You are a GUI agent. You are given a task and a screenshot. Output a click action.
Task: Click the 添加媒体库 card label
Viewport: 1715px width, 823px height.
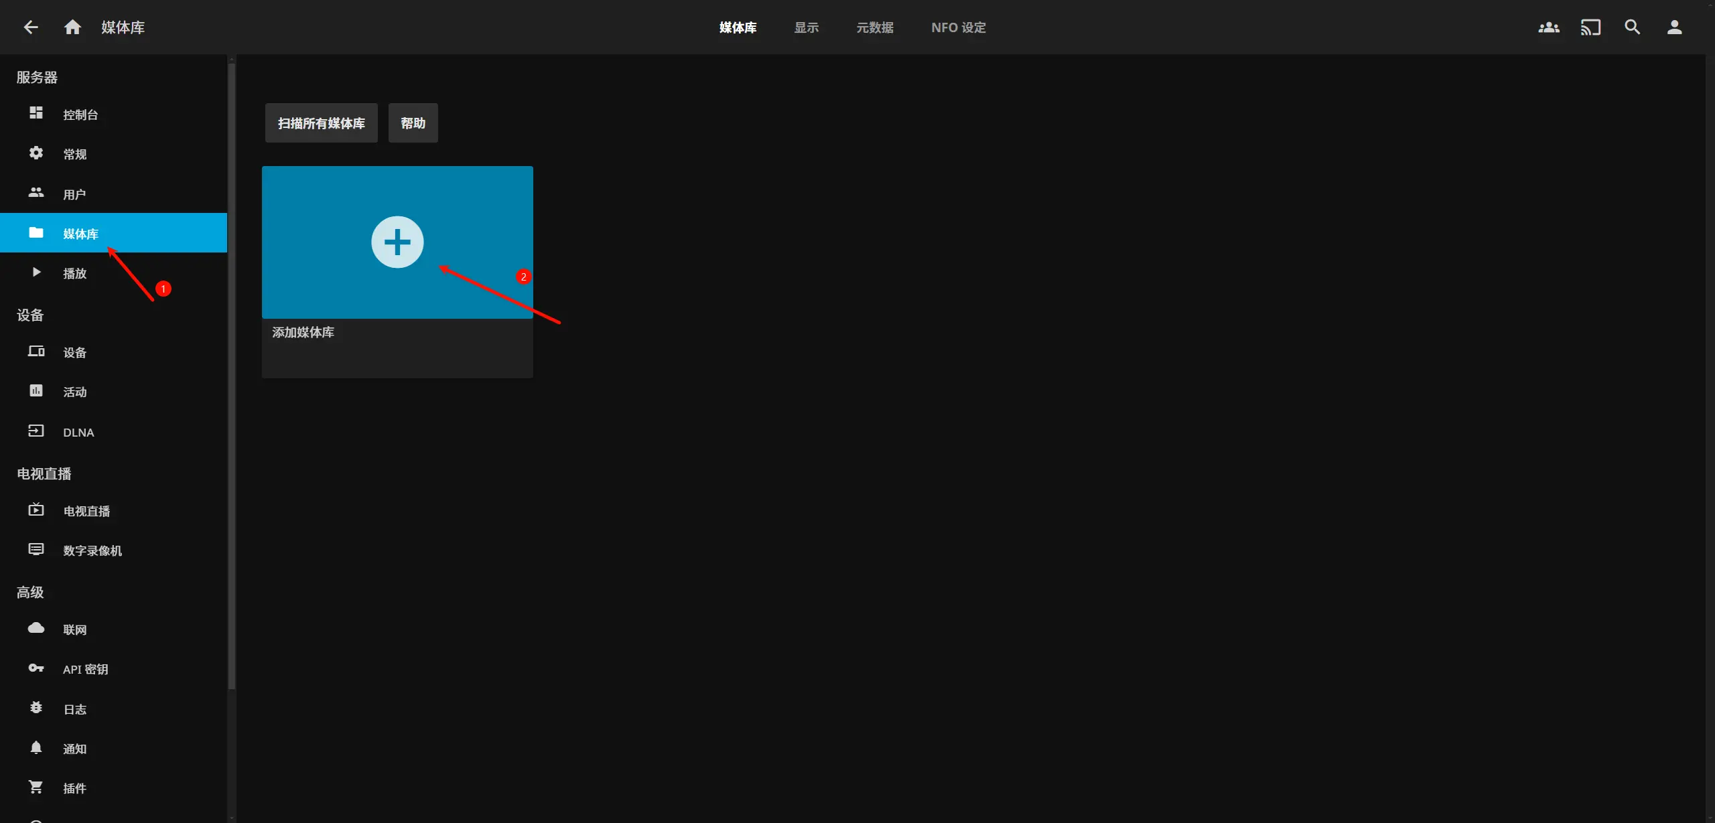click(303, 332)
